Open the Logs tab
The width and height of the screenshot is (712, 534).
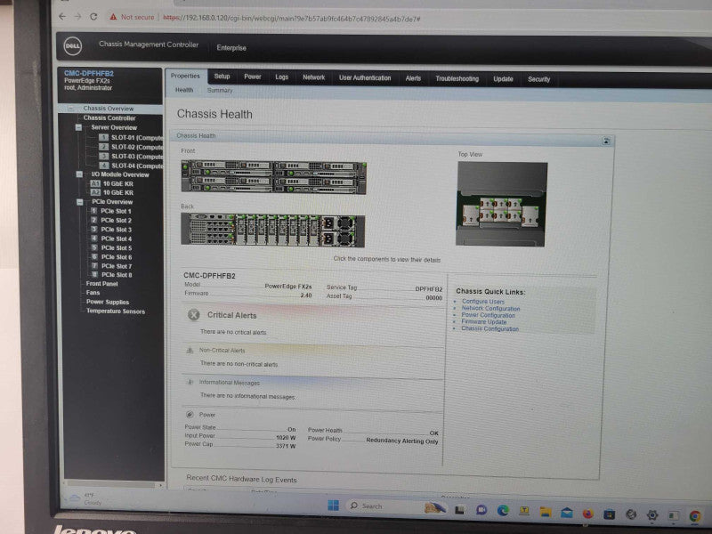(281, 77)
